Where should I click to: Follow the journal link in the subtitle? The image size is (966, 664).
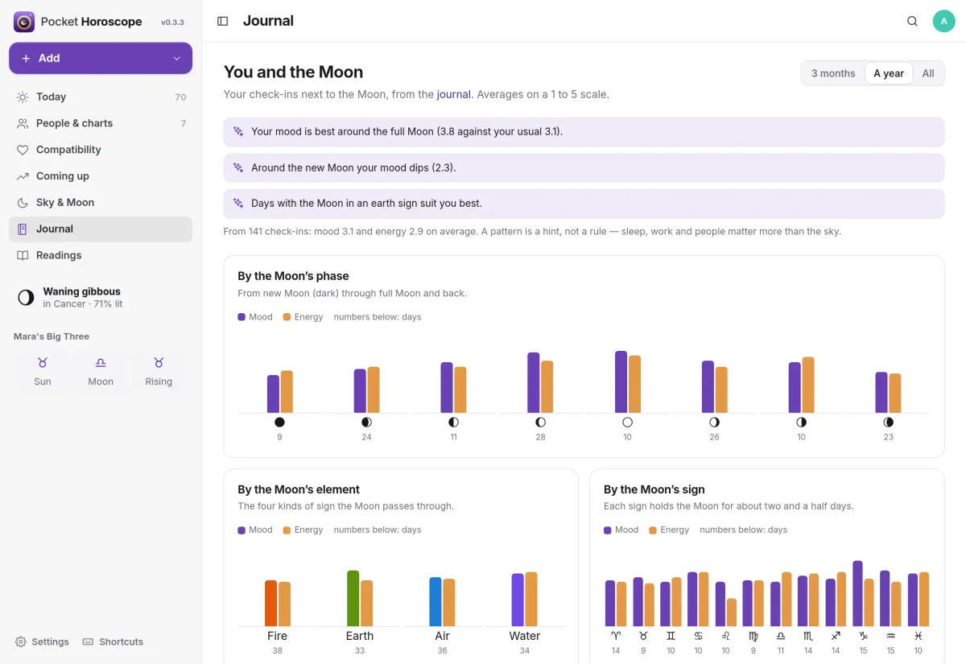[454, 94]
